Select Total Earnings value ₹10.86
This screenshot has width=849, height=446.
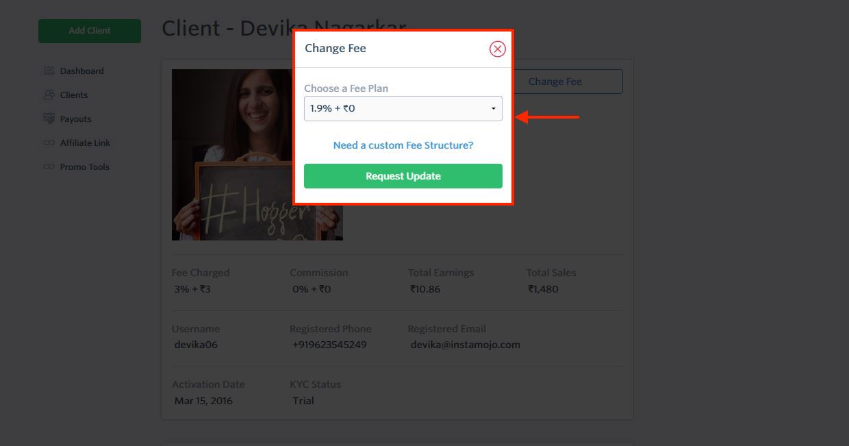click(425, 289)
